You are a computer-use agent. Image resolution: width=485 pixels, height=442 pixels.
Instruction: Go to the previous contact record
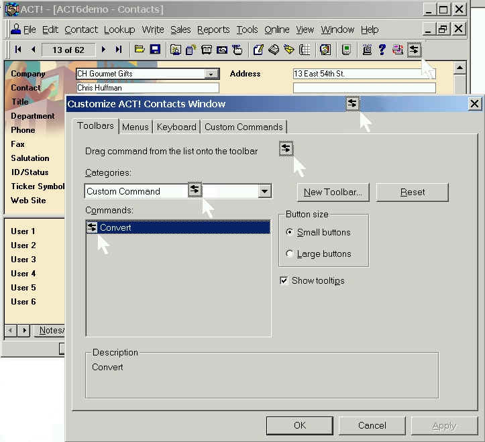[x=34, y=50]
